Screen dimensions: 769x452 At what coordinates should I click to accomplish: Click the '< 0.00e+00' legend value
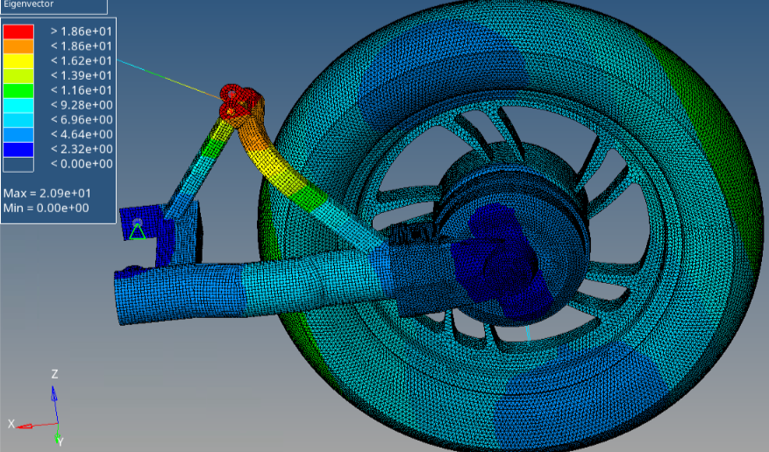pos(81,164)
